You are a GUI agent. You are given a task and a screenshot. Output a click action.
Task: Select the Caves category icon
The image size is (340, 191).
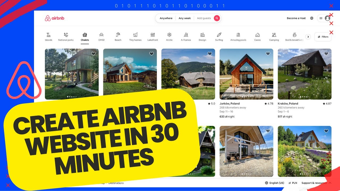257,35
